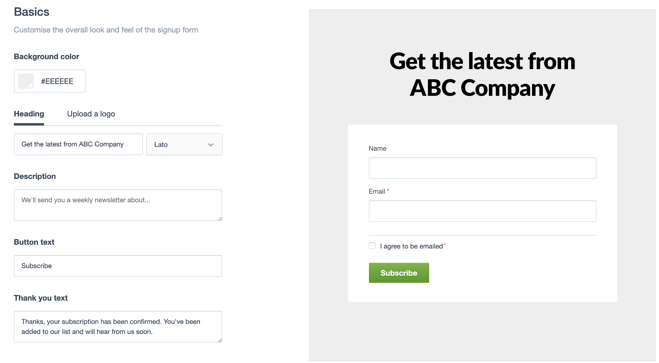This screenshot has height=363, width=659.
Task: Open the Upload a logo tab
Action: point(91,114)
